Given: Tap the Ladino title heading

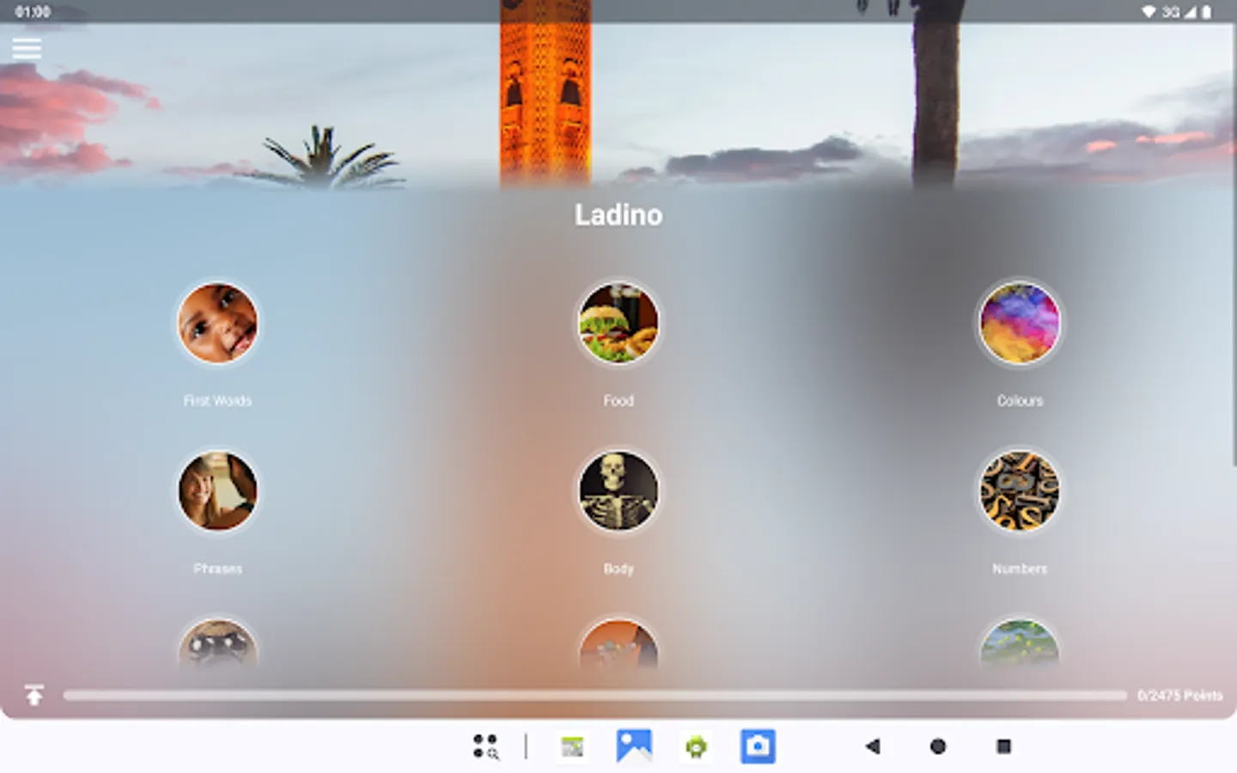Looking at the screenshot, I should 618,215.
